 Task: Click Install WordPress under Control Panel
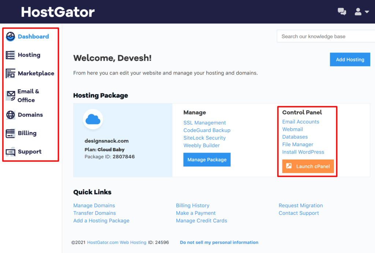(303, 152)
